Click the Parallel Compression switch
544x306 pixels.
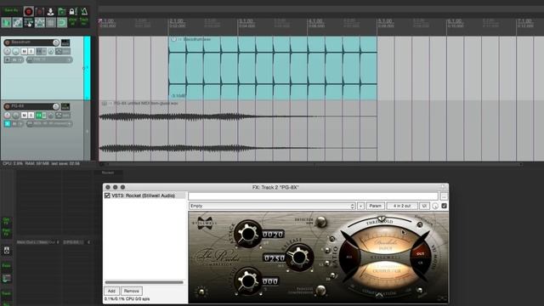321,290
